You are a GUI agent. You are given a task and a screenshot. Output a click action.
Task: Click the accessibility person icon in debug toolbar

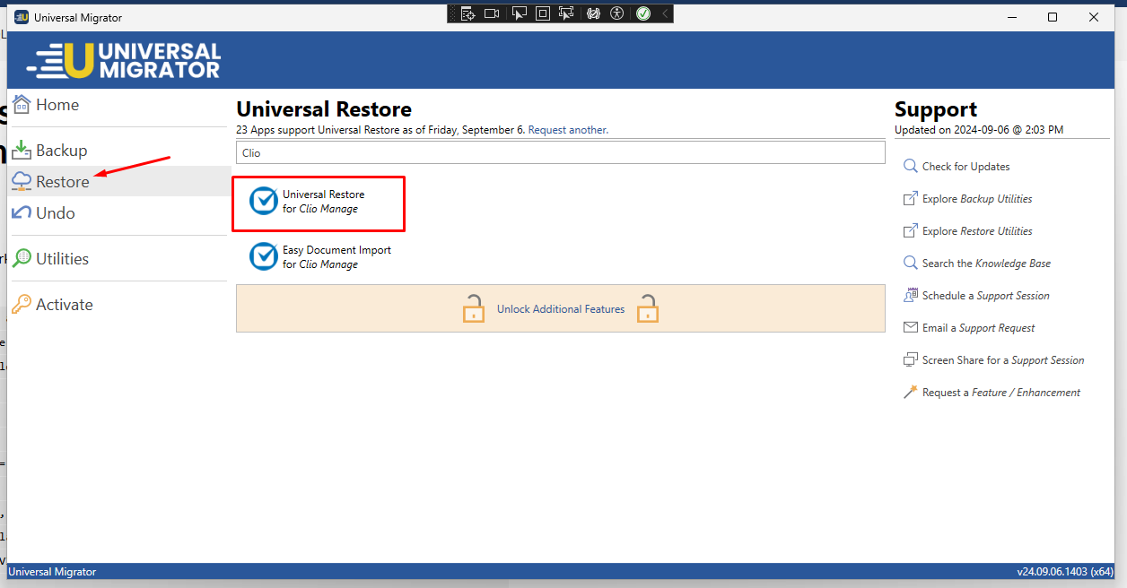616,13
